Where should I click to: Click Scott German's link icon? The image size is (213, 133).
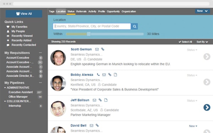point(103,49)
